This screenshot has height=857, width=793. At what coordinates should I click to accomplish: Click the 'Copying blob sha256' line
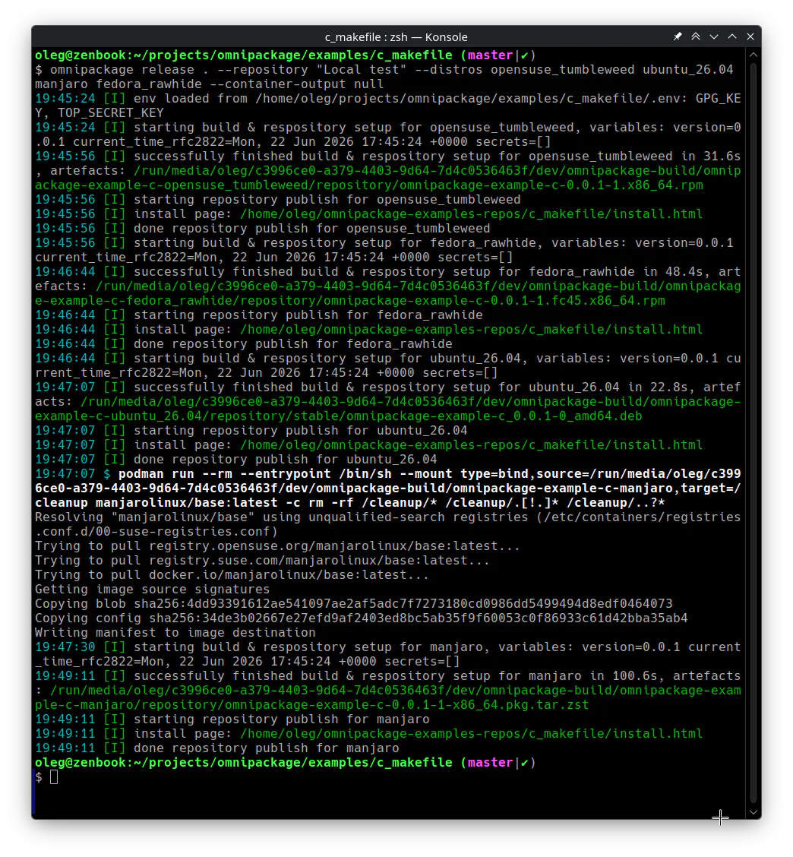(x=354, y=604)
